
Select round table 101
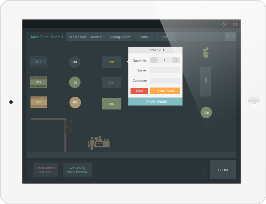[x=75, y=62]
